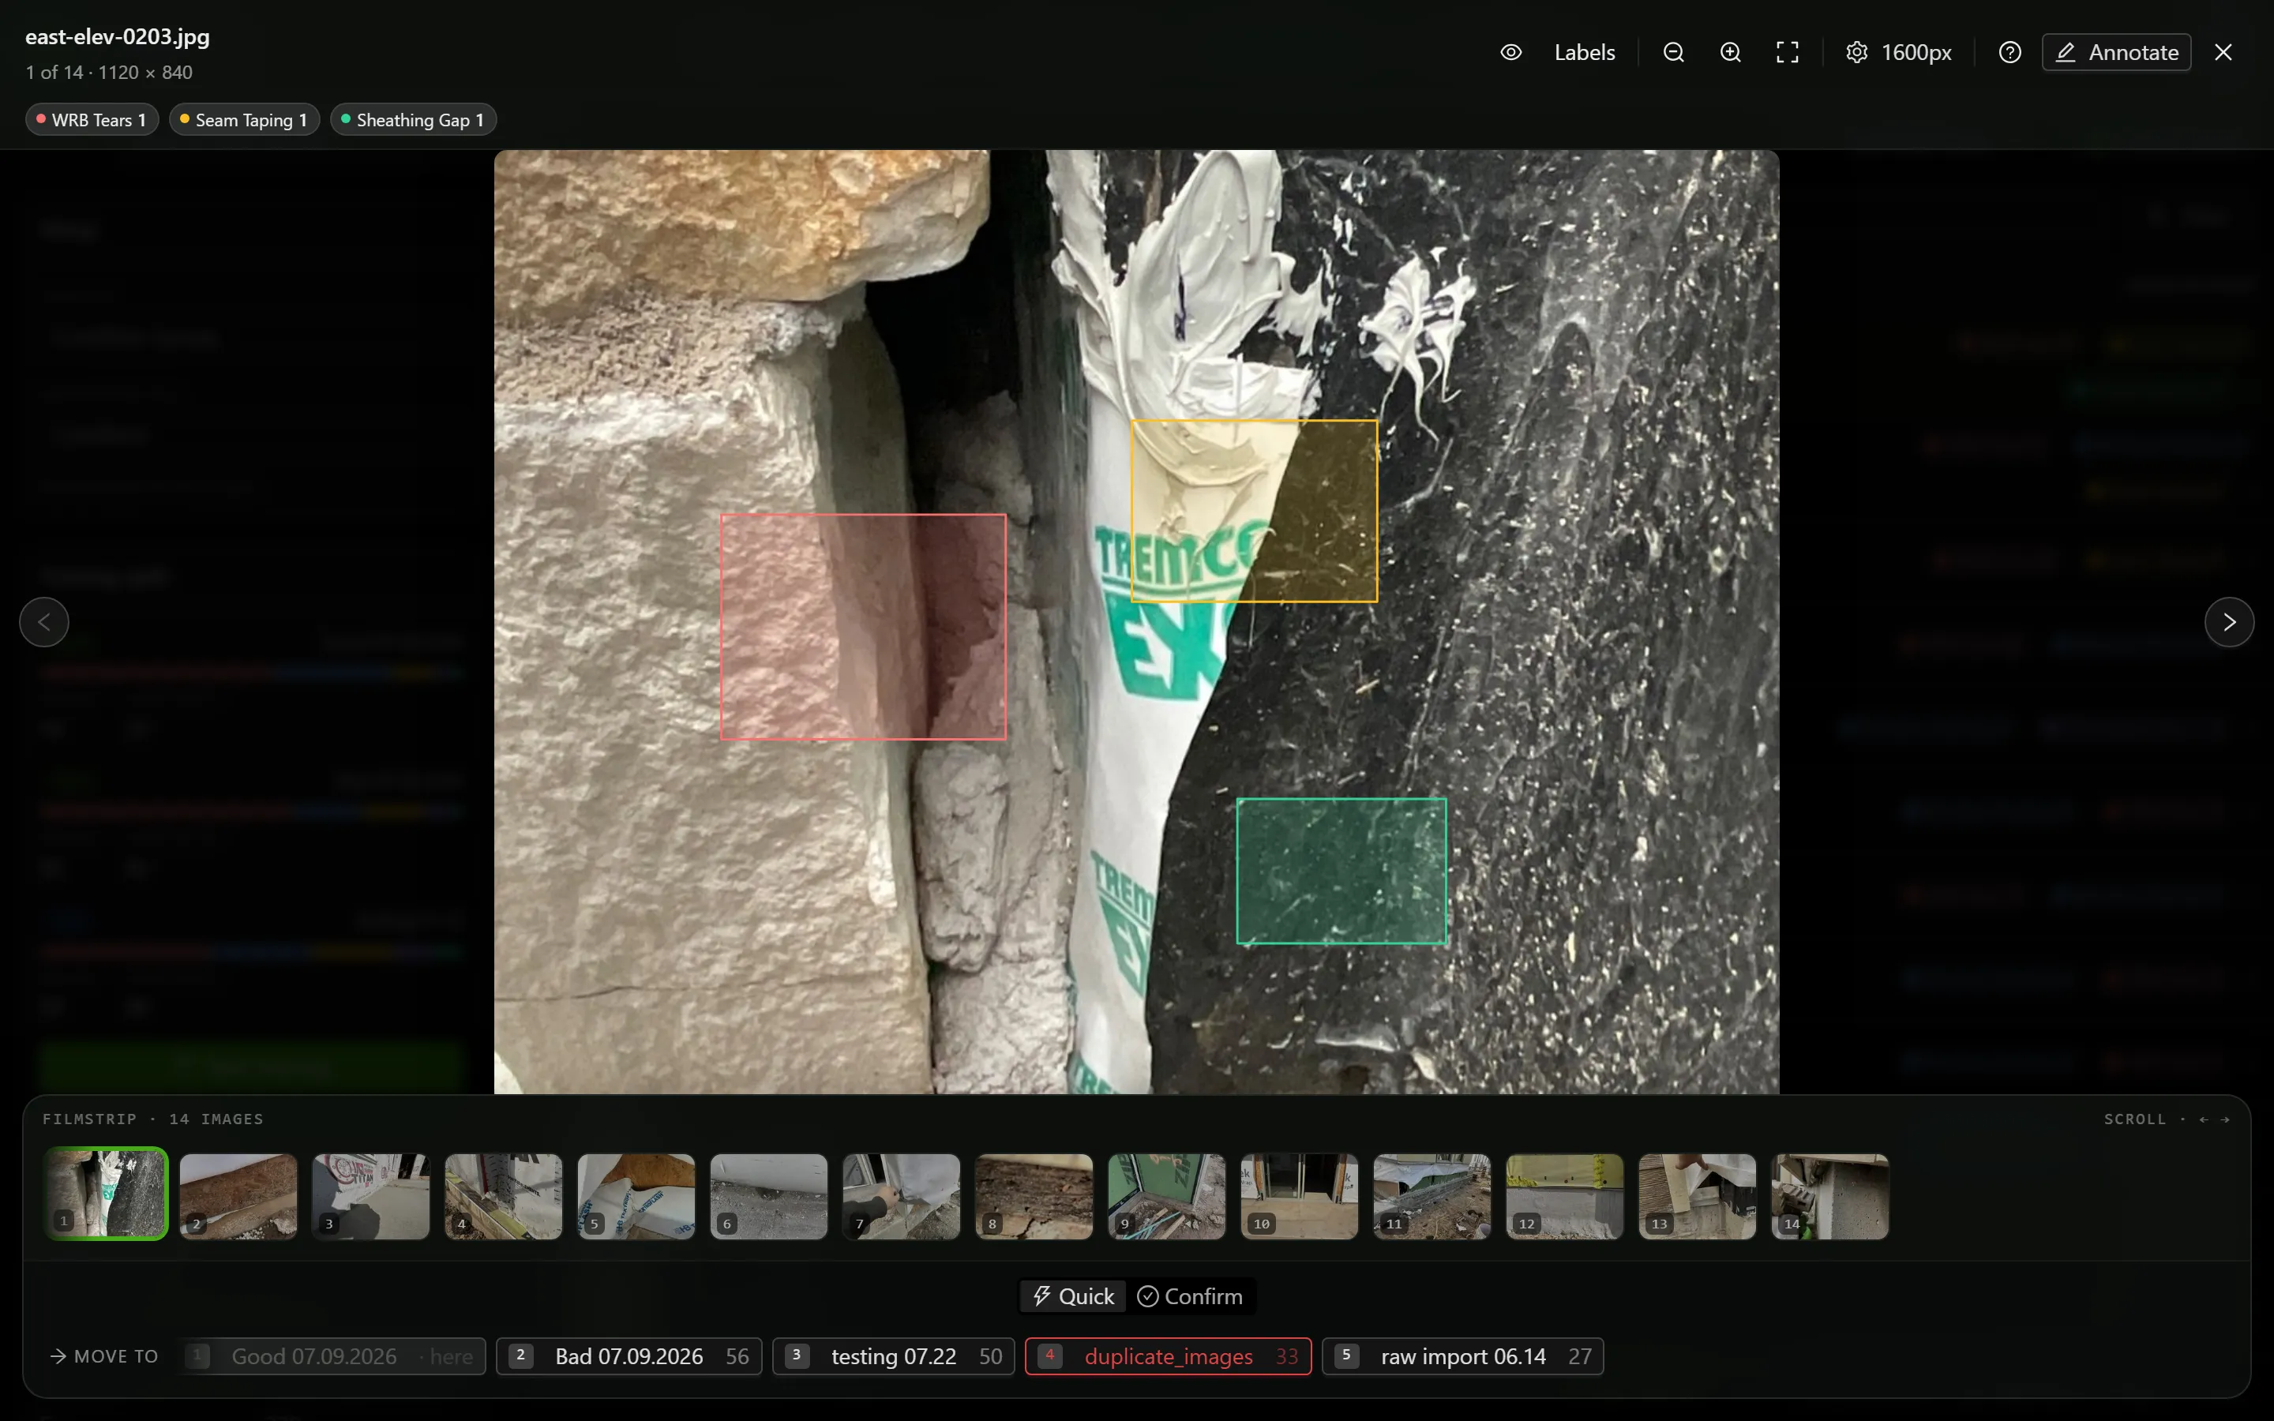Click the Annotate button
Image resolution: width=2274 pixels, height=1421 pixels.
pyautogui.click(x=2116, y=53)
